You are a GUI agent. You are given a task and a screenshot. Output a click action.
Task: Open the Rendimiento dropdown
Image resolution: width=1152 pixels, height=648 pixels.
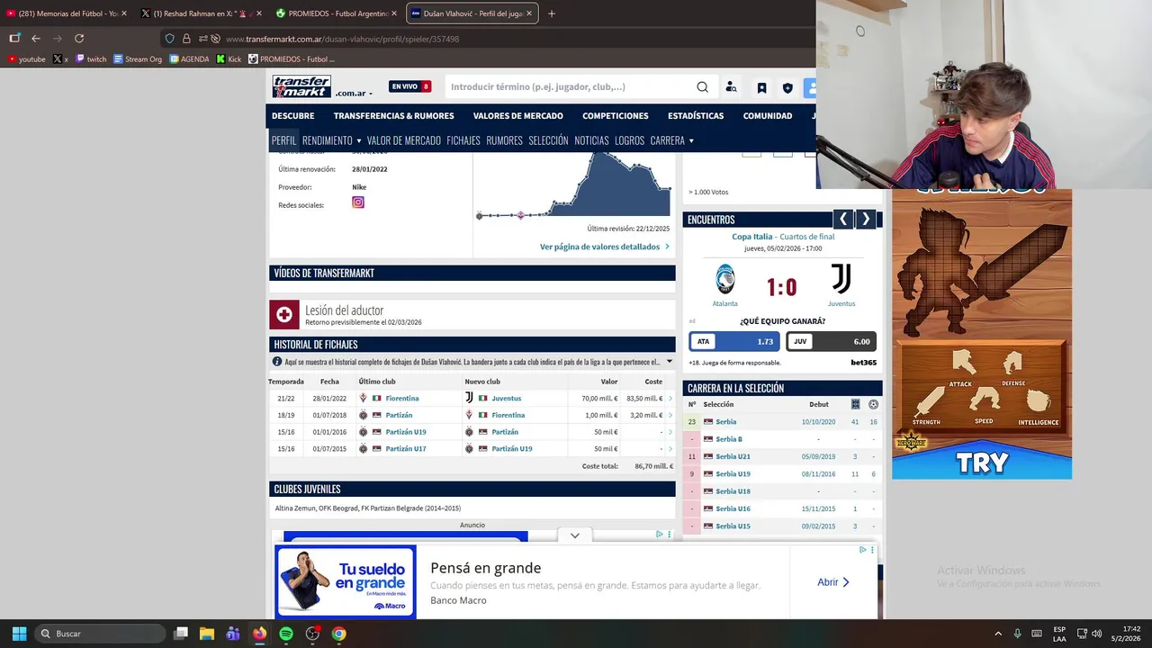[x=331, y=140]
